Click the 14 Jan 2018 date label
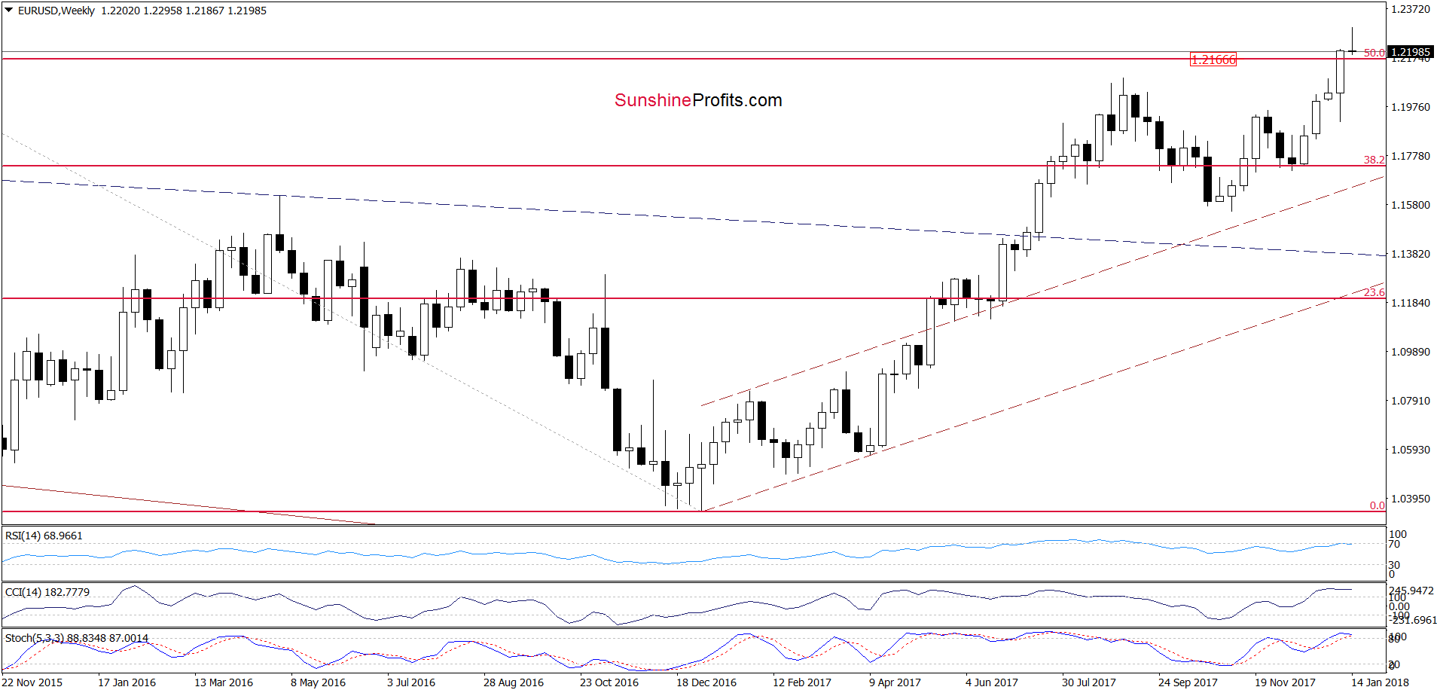The width and height of the screenshot is (1437, 693). point(1380,682)
